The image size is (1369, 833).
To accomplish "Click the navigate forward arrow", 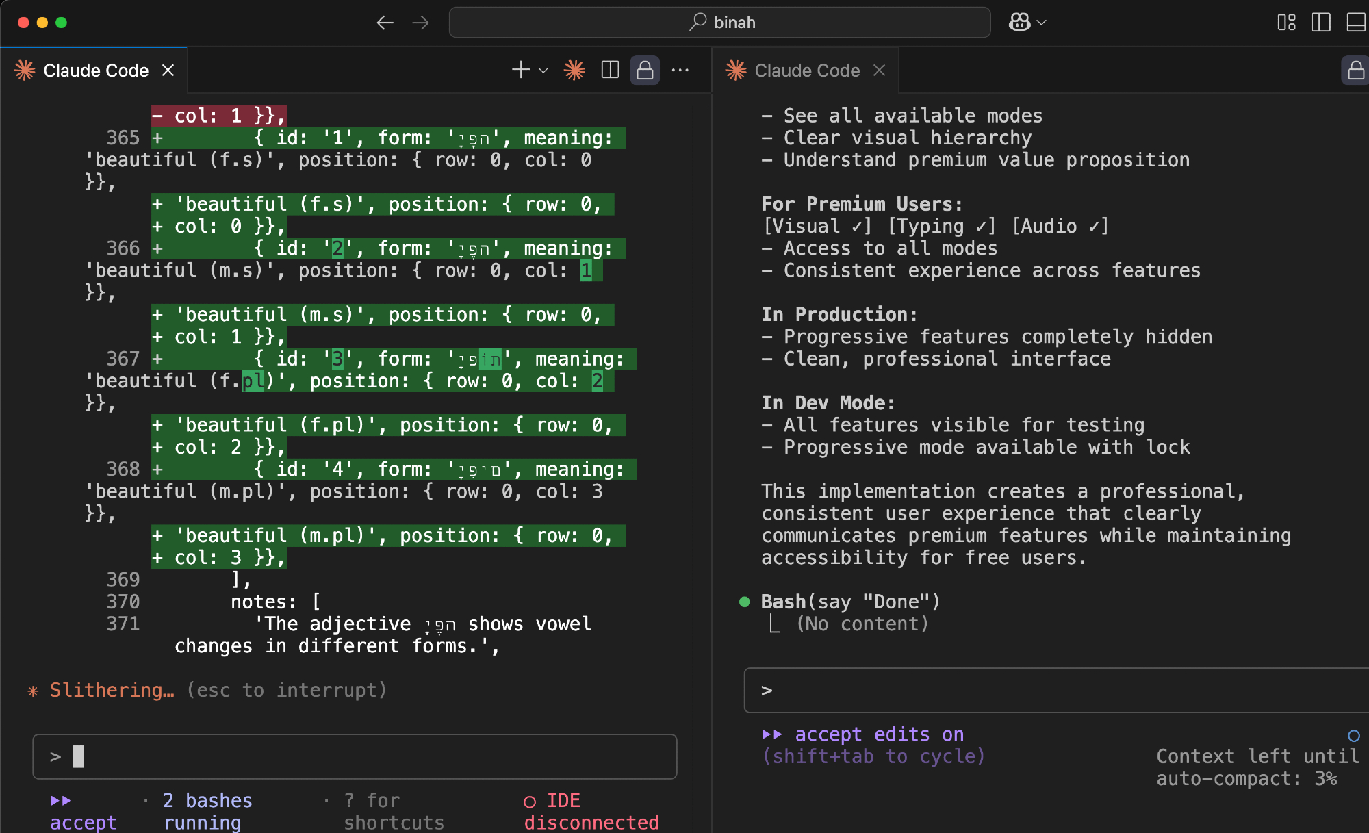I will point(420,23).
